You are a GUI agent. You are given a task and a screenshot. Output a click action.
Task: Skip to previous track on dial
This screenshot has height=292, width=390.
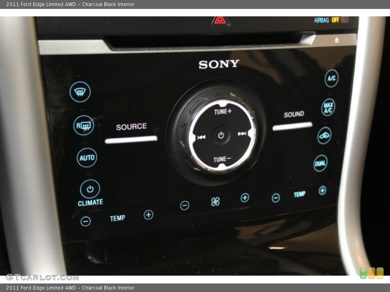tap(201, 137)
